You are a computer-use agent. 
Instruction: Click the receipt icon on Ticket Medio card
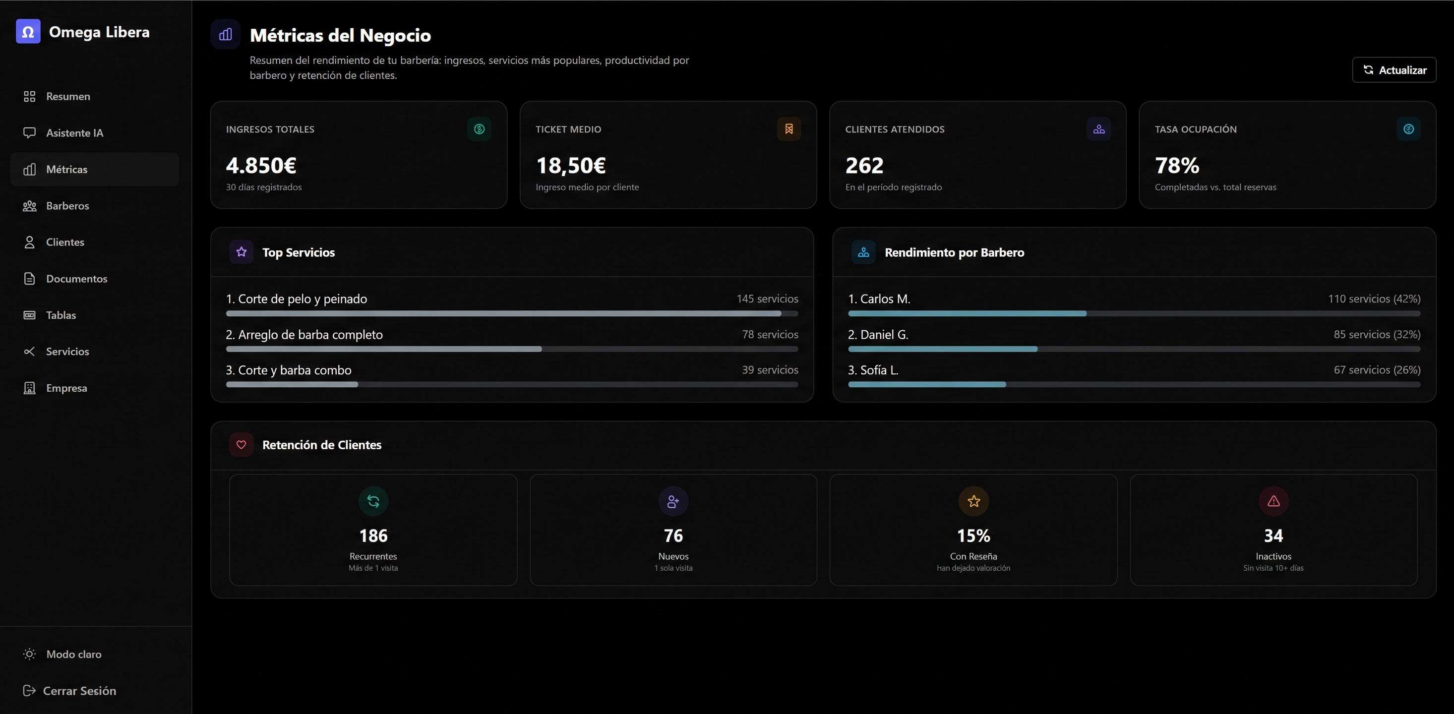pos(788,129)
